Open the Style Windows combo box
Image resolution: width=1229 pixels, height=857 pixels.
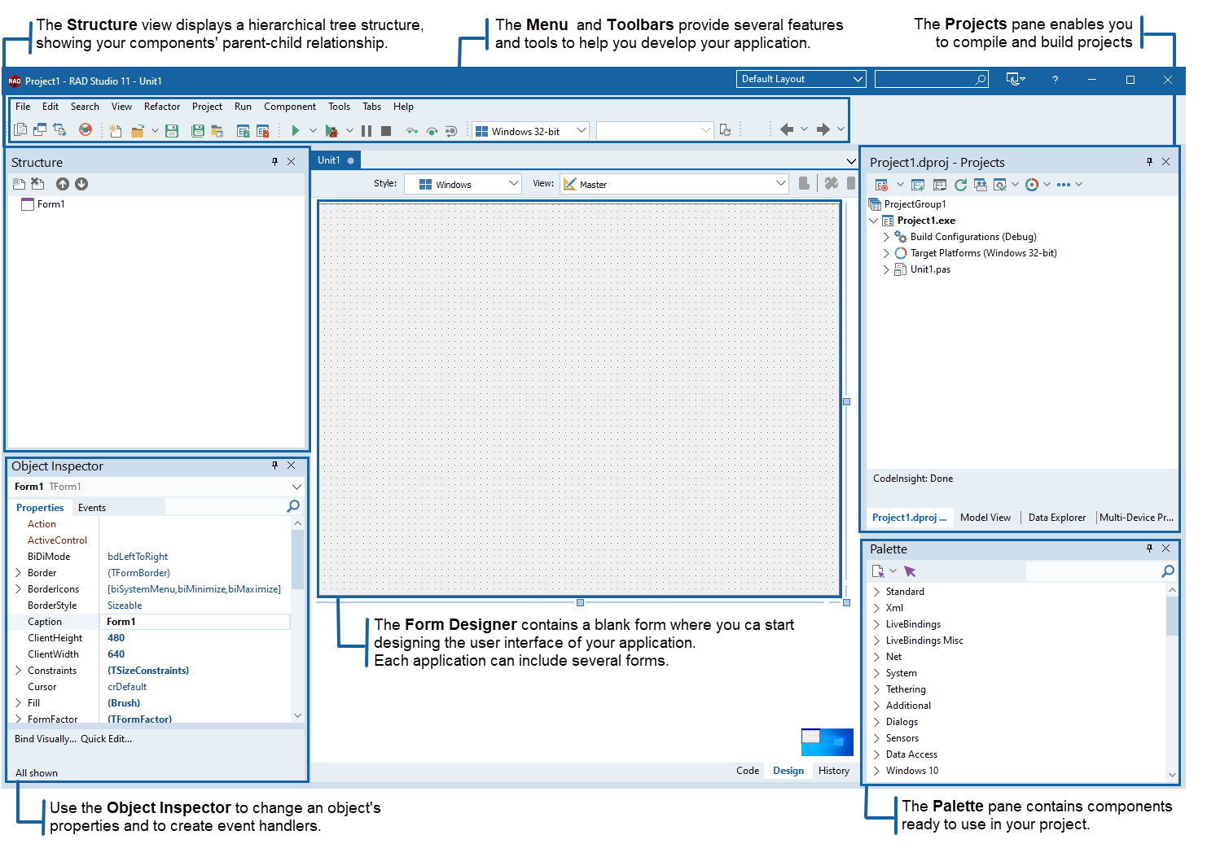[463, 184]
